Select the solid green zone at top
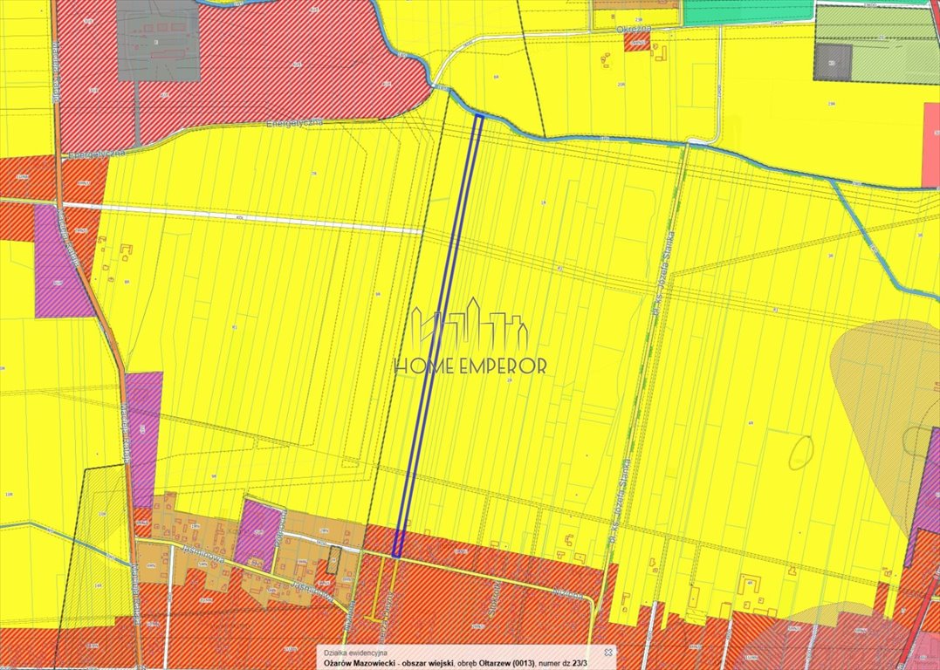 [750, 12]
